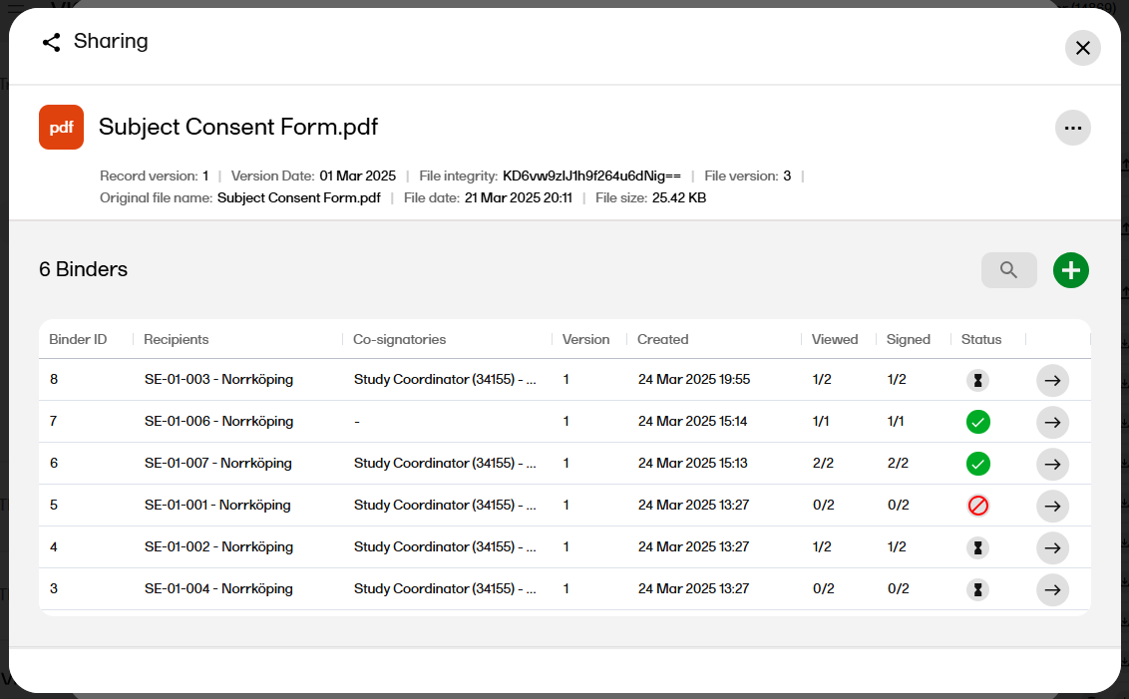
Task: Open binder 7 with its arrow button
Action: (1051, 422)
